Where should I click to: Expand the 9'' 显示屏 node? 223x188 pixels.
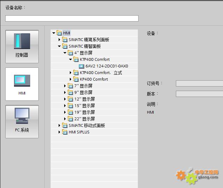coord(65,92)
